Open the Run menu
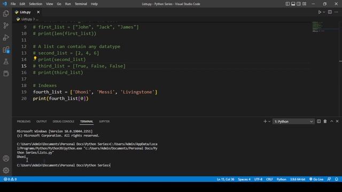Image resolution: width=342 pixels, height=192 pixels. coord(68,4)
